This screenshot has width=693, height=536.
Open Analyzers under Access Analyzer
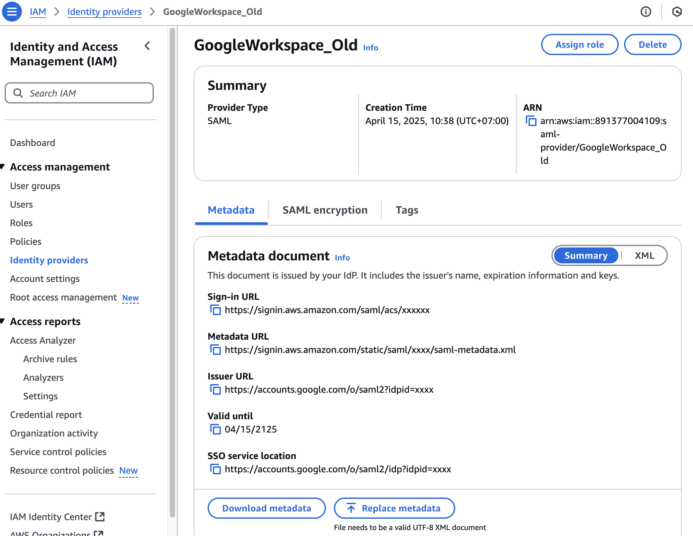tap(43, 377)
